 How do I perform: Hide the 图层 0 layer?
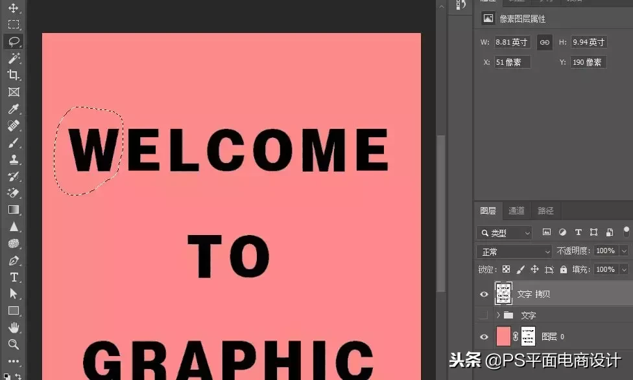point(484,337)
